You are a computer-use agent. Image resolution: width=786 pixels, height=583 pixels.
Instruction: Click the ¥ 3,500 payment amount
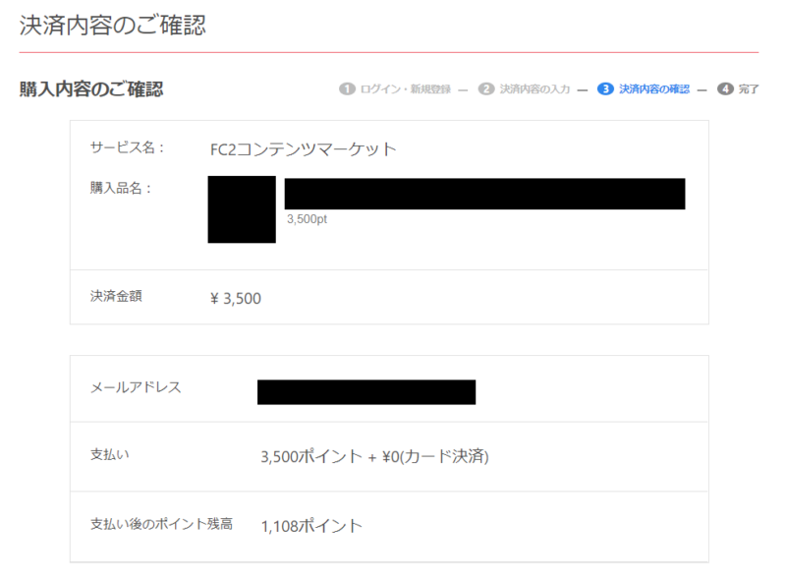coord(236,299)
